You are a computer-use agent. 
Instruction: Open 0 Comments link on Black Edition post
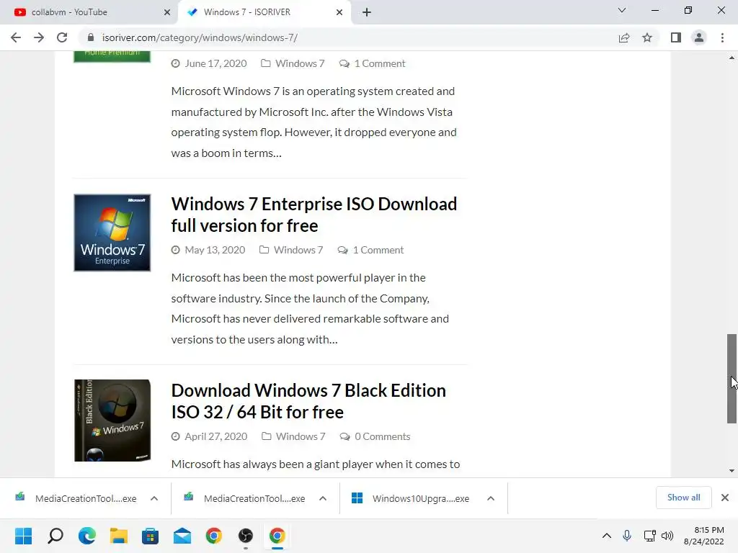click(x=382, y=436)
